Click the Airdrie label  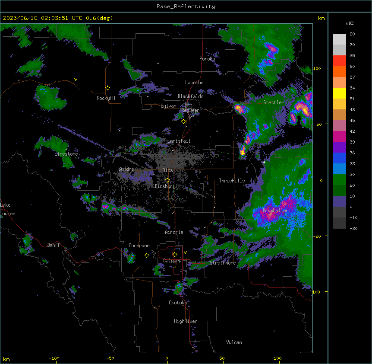click(174, 232)
